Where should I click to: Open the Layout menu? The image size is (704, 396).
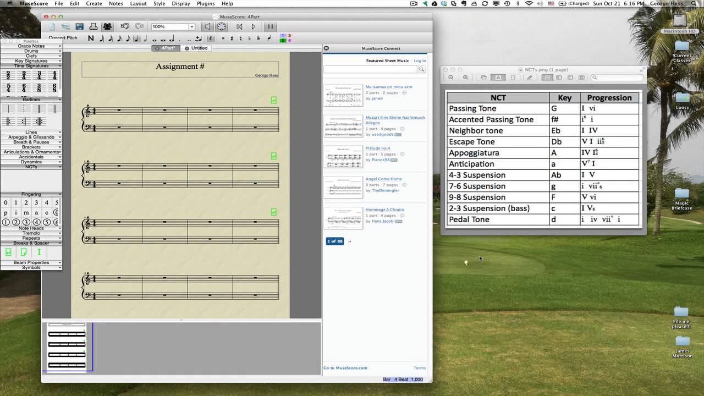point(138,3)
